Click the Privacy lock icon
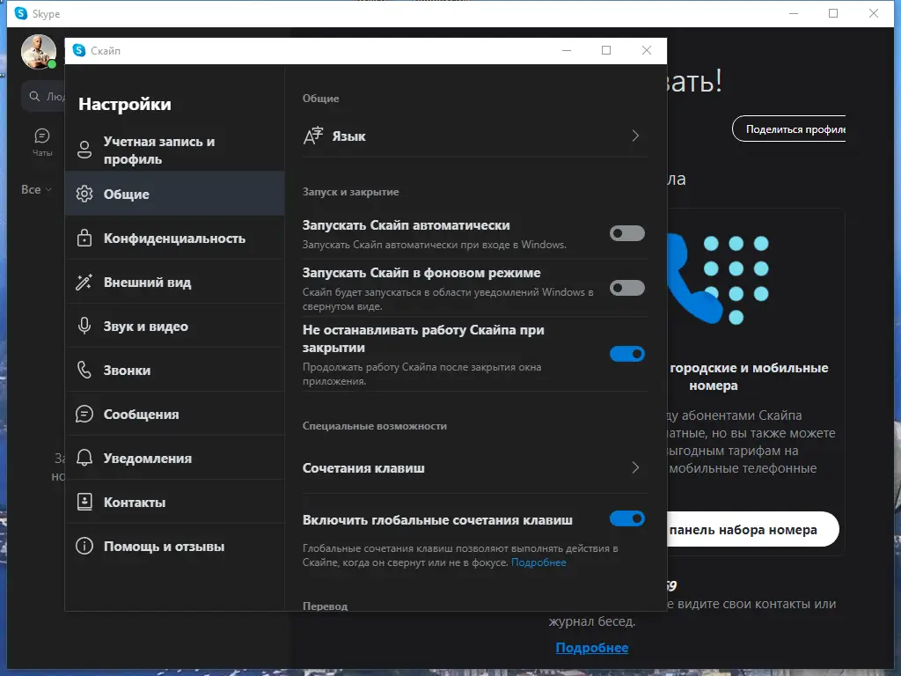The image size is (901, 676). point(84,238)
